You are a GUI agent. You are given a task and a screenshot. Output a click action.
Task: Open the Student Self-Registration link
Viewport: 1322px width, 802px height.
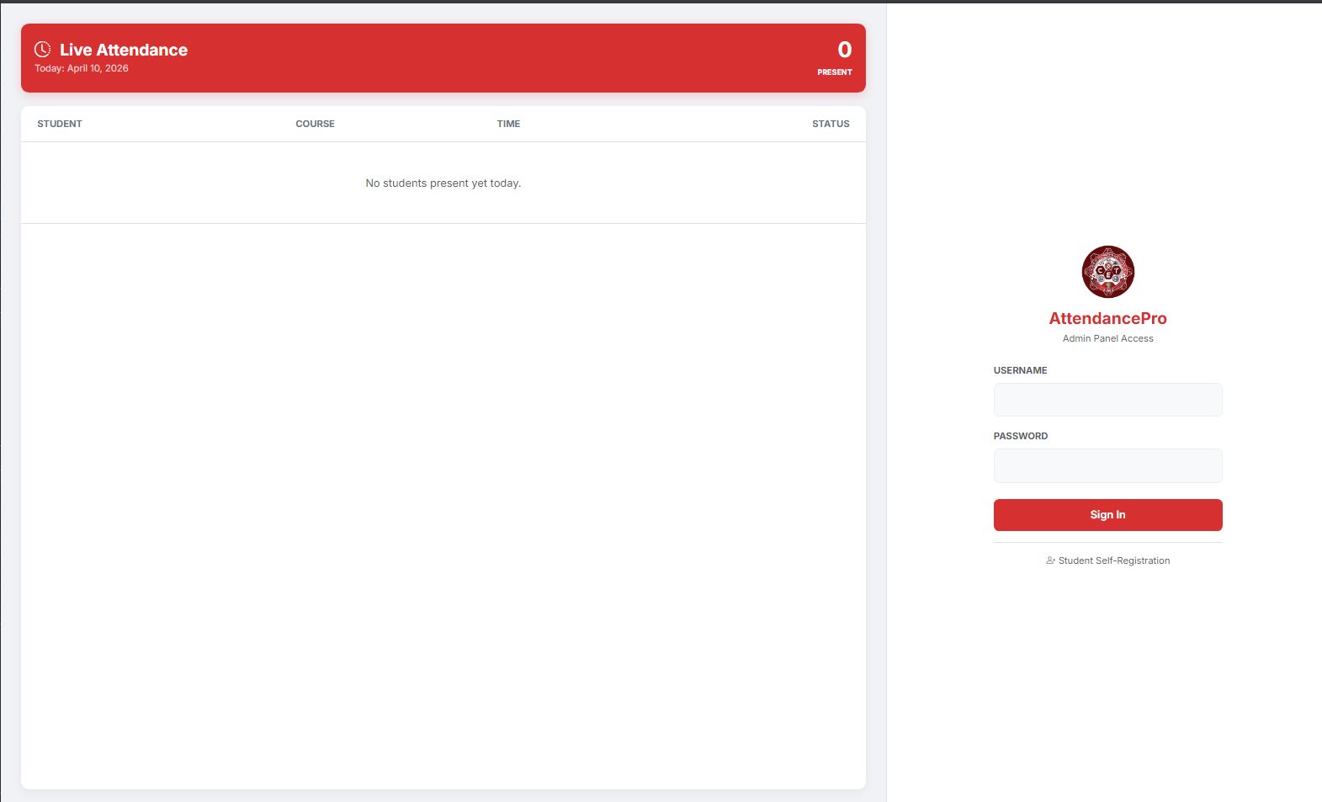tap(1107, 560)
